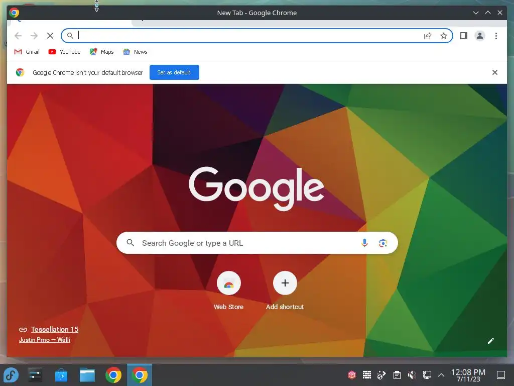This screenshot has height=386, width=514.
Task: Open Tessellation 15 theme link
Action: pos(54,329)
